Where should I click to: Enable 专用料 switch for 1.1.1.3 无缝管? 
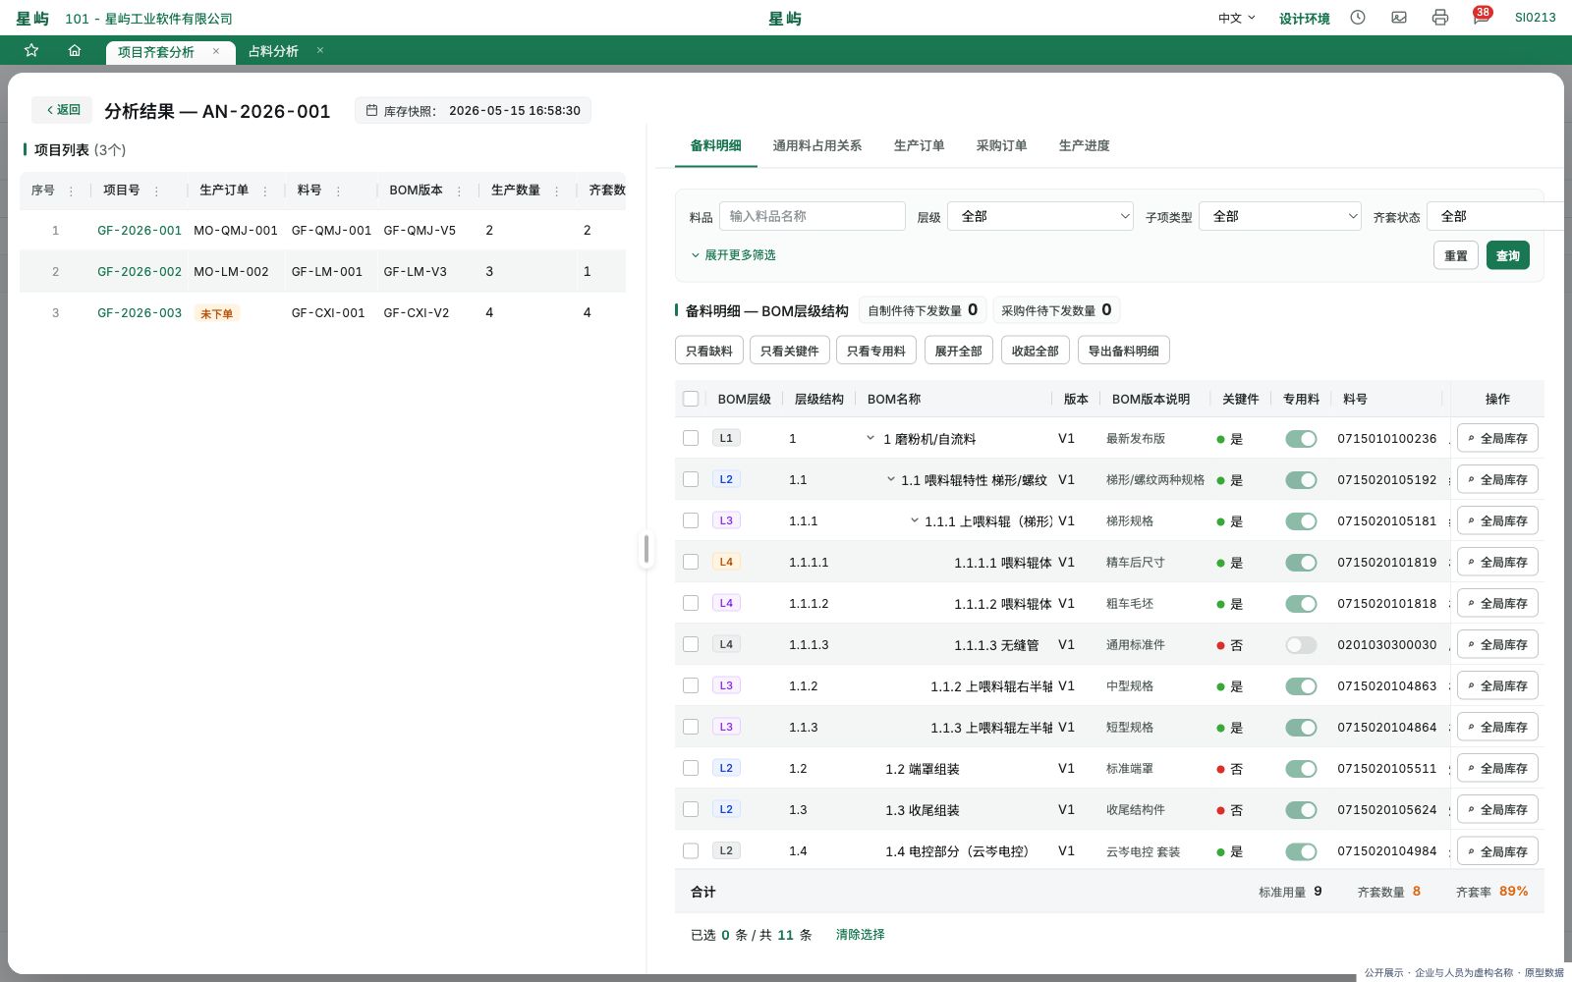click(1301, 645)
